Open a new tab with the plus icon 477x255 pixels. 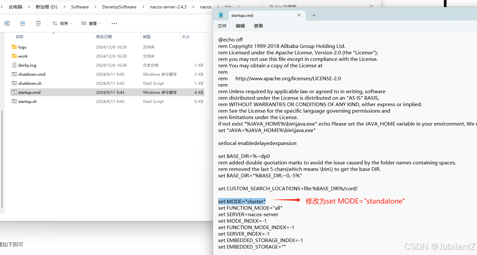point(313,15)
